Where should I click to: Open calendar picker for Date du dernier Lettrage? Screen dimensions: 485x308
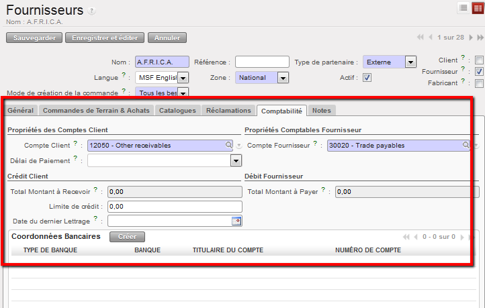click(236, 220)
